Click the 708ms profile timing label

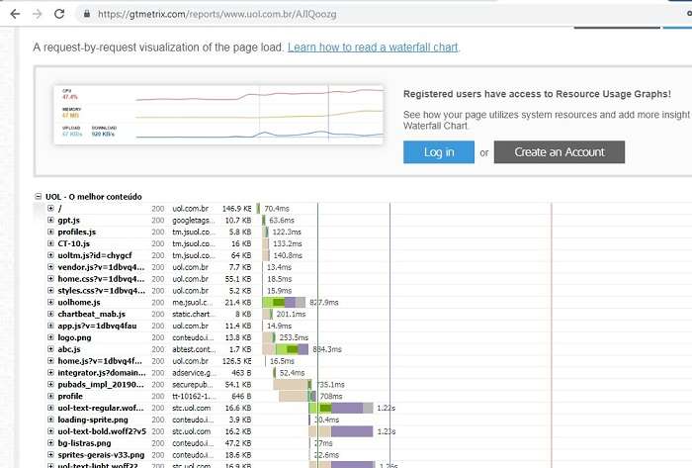[x=331, y=397]
